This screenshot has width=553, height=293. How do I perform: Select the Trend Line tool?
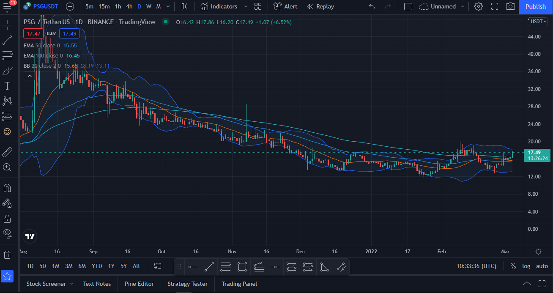tap(7, 40)
